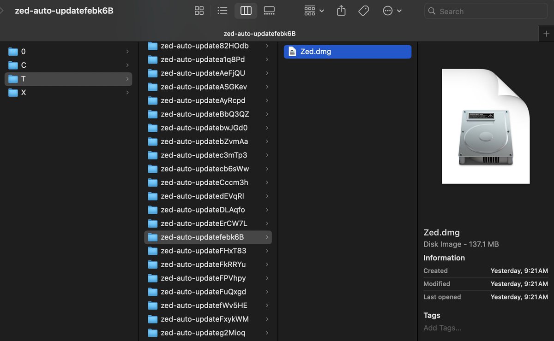This screenshot has height=341, width=554.
Task: Switch to icon grid view
Action: [199, 11]
